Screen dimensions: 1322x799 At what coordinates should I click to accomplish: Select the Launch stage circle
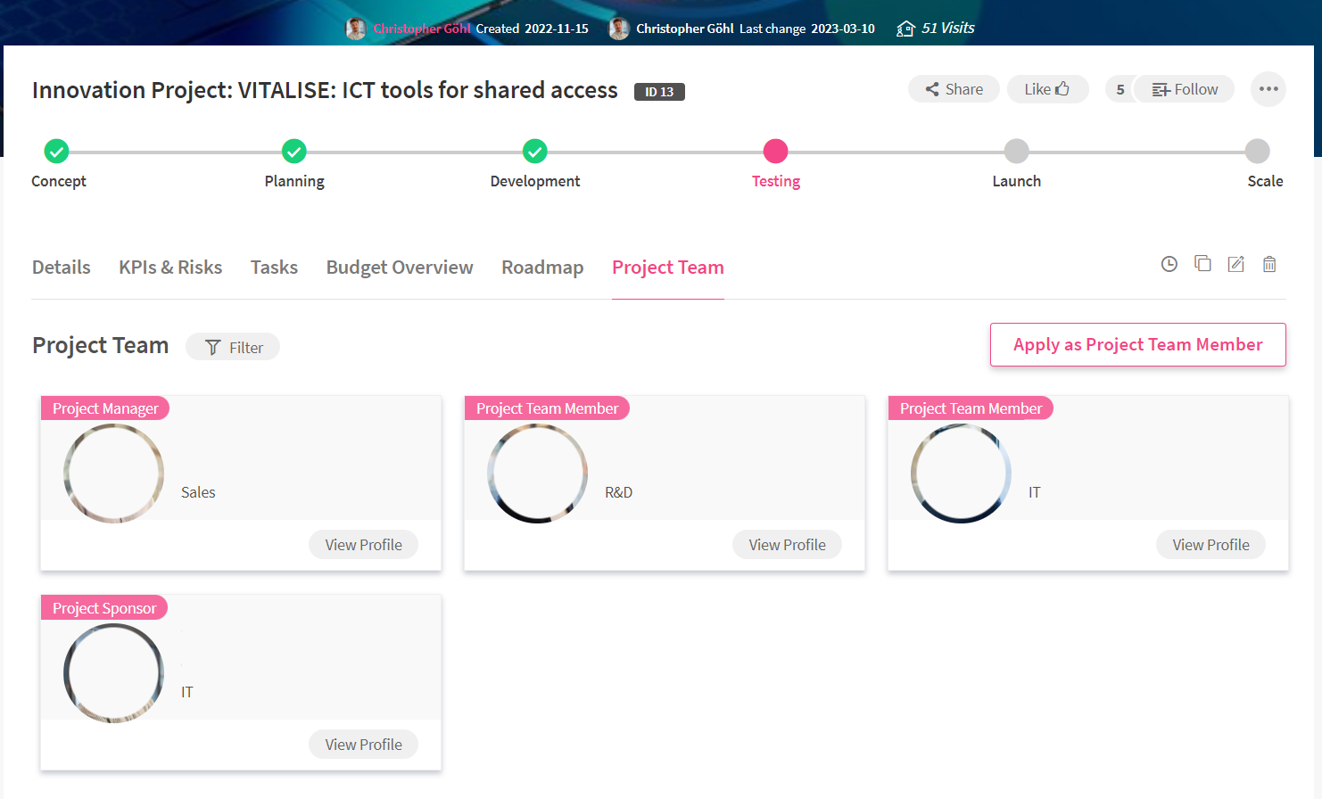pos(1016,152)
